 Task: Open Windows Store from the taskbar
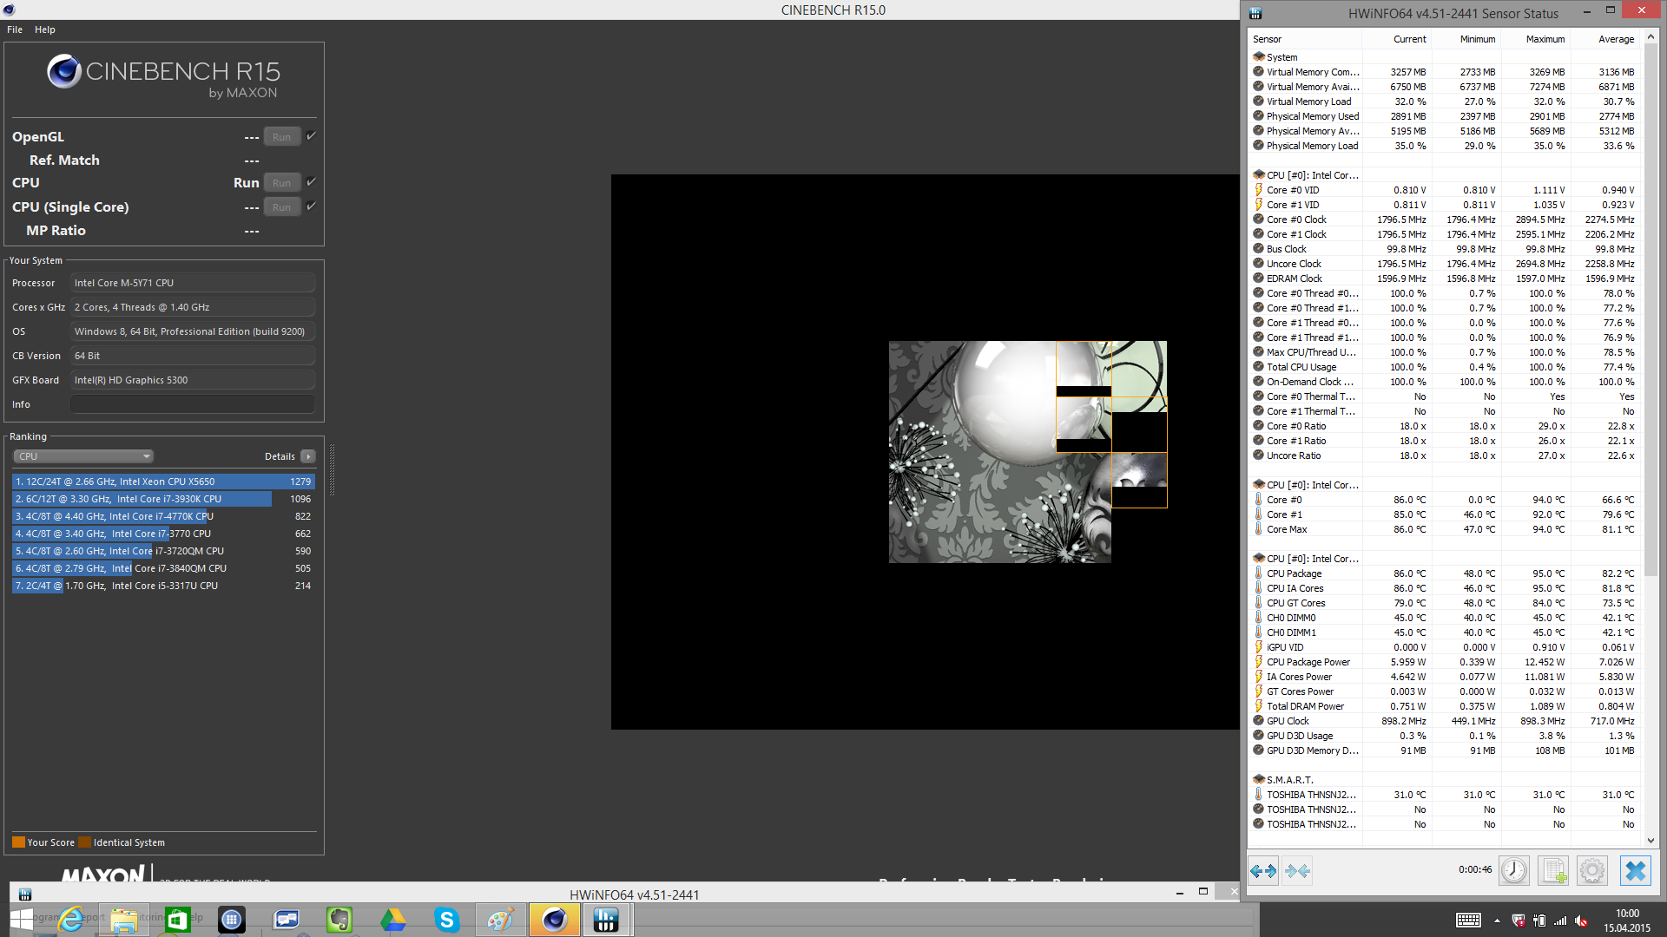tap(177, 920)
